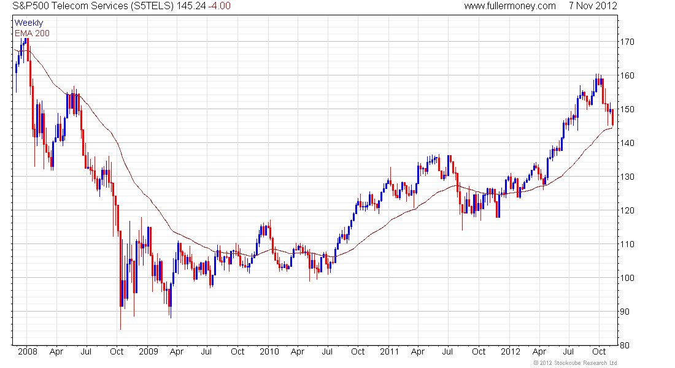The height and width of the screenshot is (368, 675).
Task: Open the www.fullermoney.com link
Action: [510, 6]
